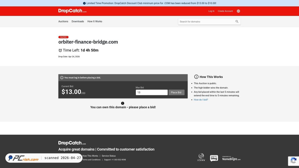Click the domain title orbiter-finance-bridge.com
Viewport: 299px width, 168px height.
click(88, 42)
